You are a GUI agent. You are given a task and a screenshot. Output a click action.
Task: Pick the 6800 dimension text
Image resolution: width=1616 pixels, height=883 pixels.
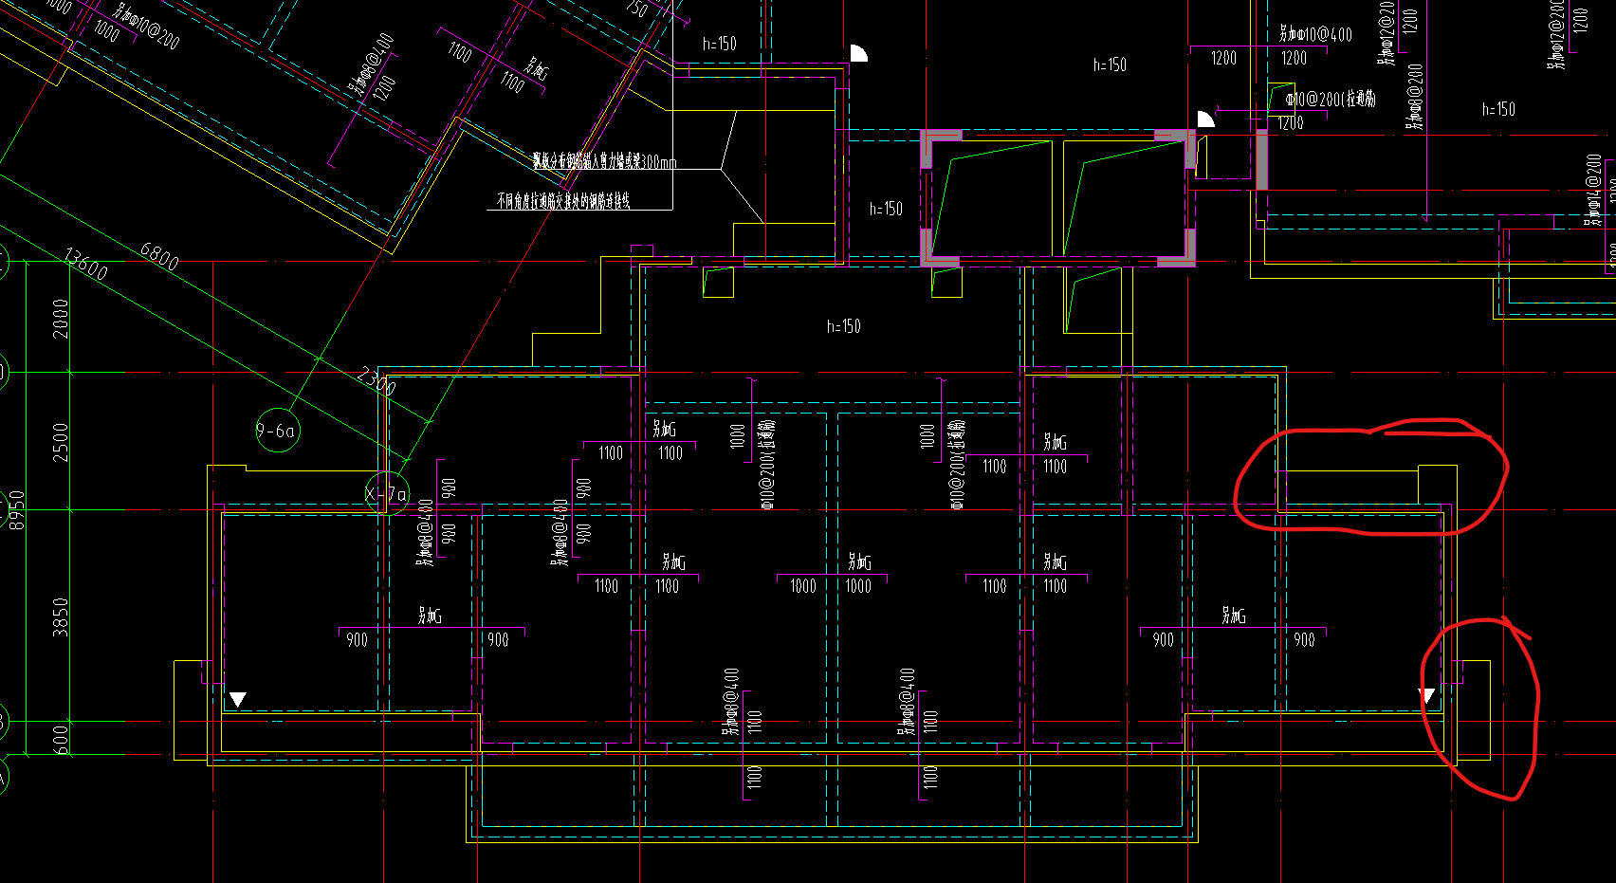pos(159,256)
